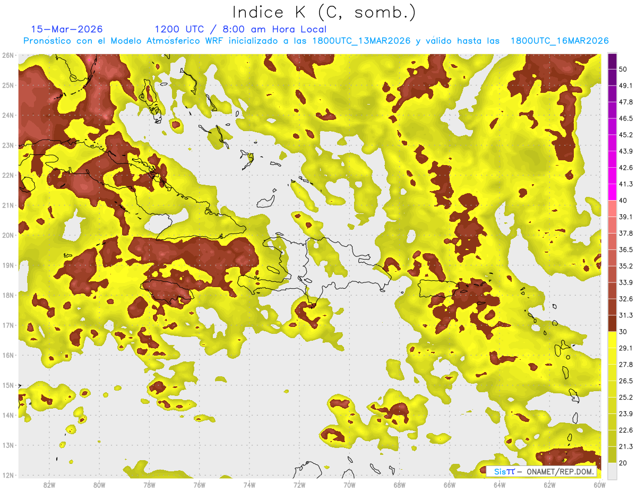The height and width of the screenshot is (492, 637).
Task: Click the "23N" latitude label
Action: [7, 145]
